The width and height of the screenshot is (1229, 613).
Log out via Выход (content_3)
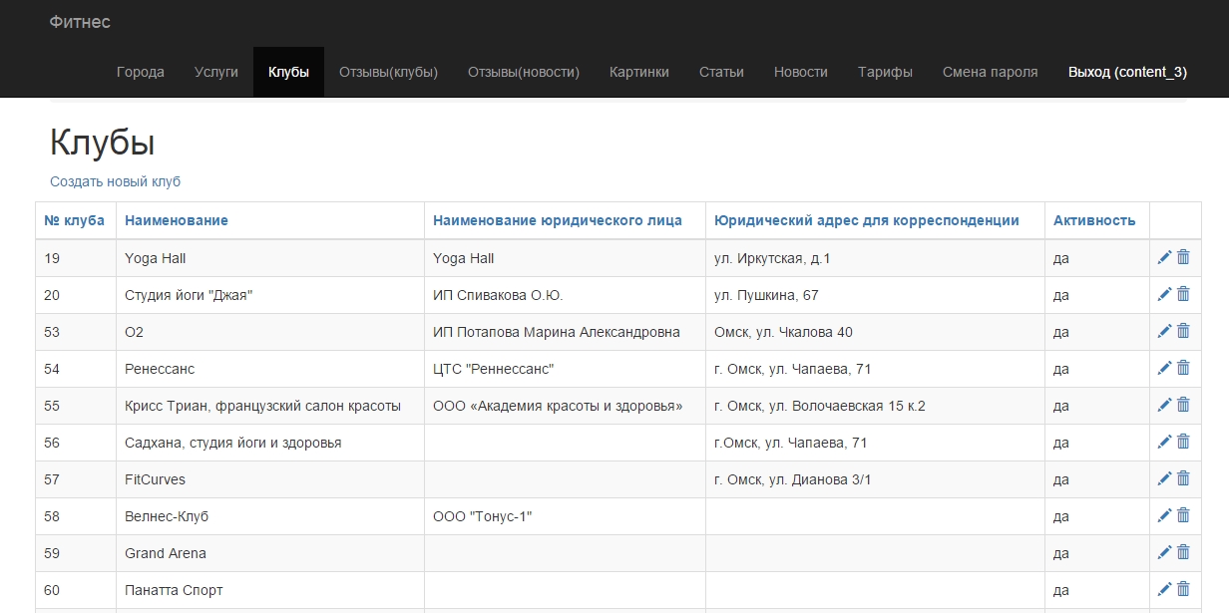pos(1127,72)
